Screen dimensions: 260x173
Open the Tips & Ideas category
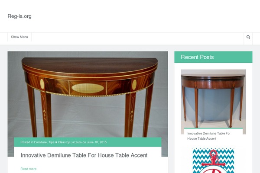pos(57,142)
